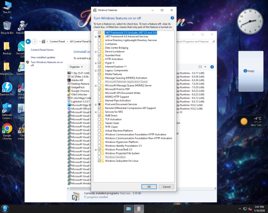The width and height of the screenshot is (268, 213).
Task: Click the shield icon beside Turn Windows features
Action: 27,62
